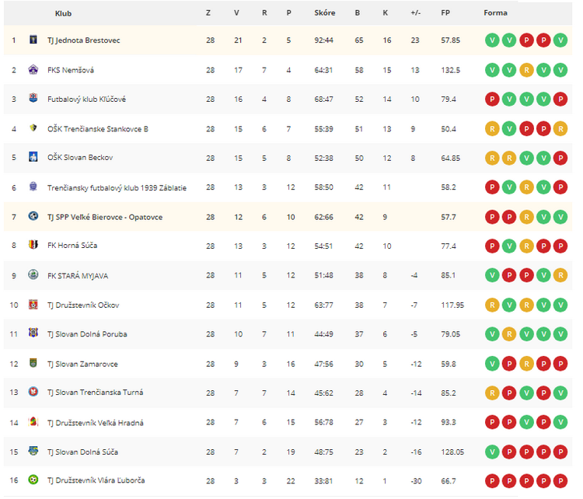Open TJ SPP Veľké Bierovce - Opatovce

coord(105,217)
